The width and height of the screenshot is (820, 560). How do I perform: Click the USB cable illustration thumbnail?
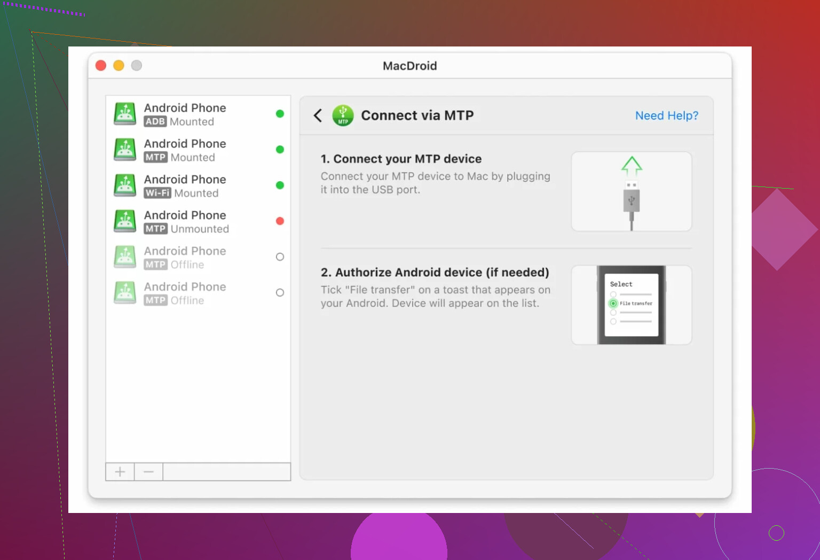pyautogui.click(x=632, y=191)
